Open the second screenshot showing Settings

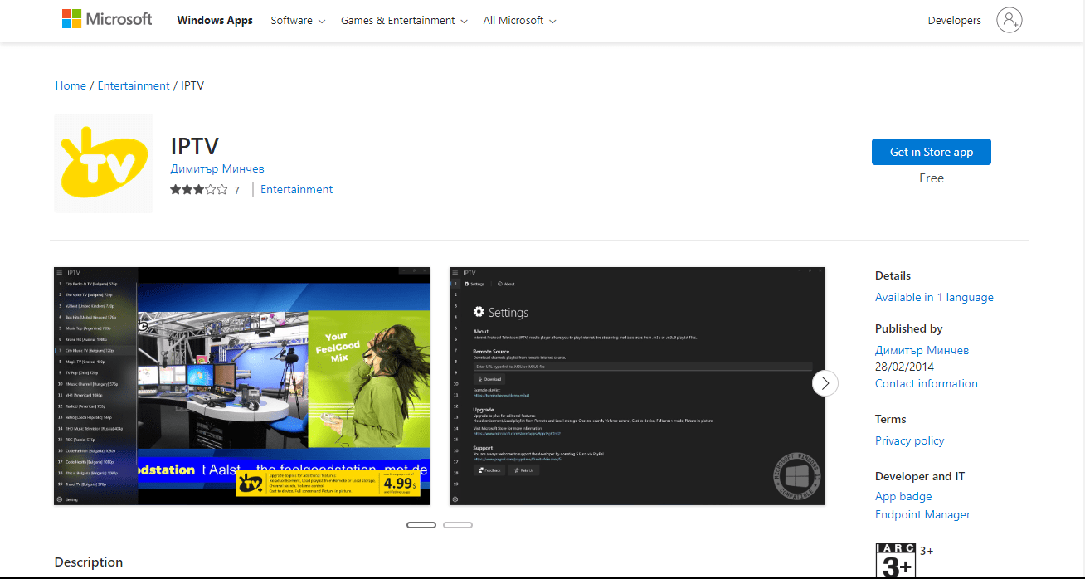(637, 386)
